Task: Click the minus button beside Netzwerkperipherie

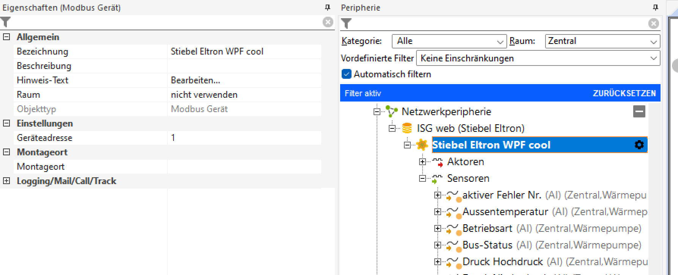Action: click(639, 111)
